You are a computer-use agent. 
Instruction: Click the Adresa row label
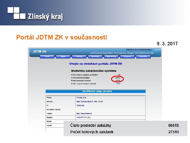50,101
